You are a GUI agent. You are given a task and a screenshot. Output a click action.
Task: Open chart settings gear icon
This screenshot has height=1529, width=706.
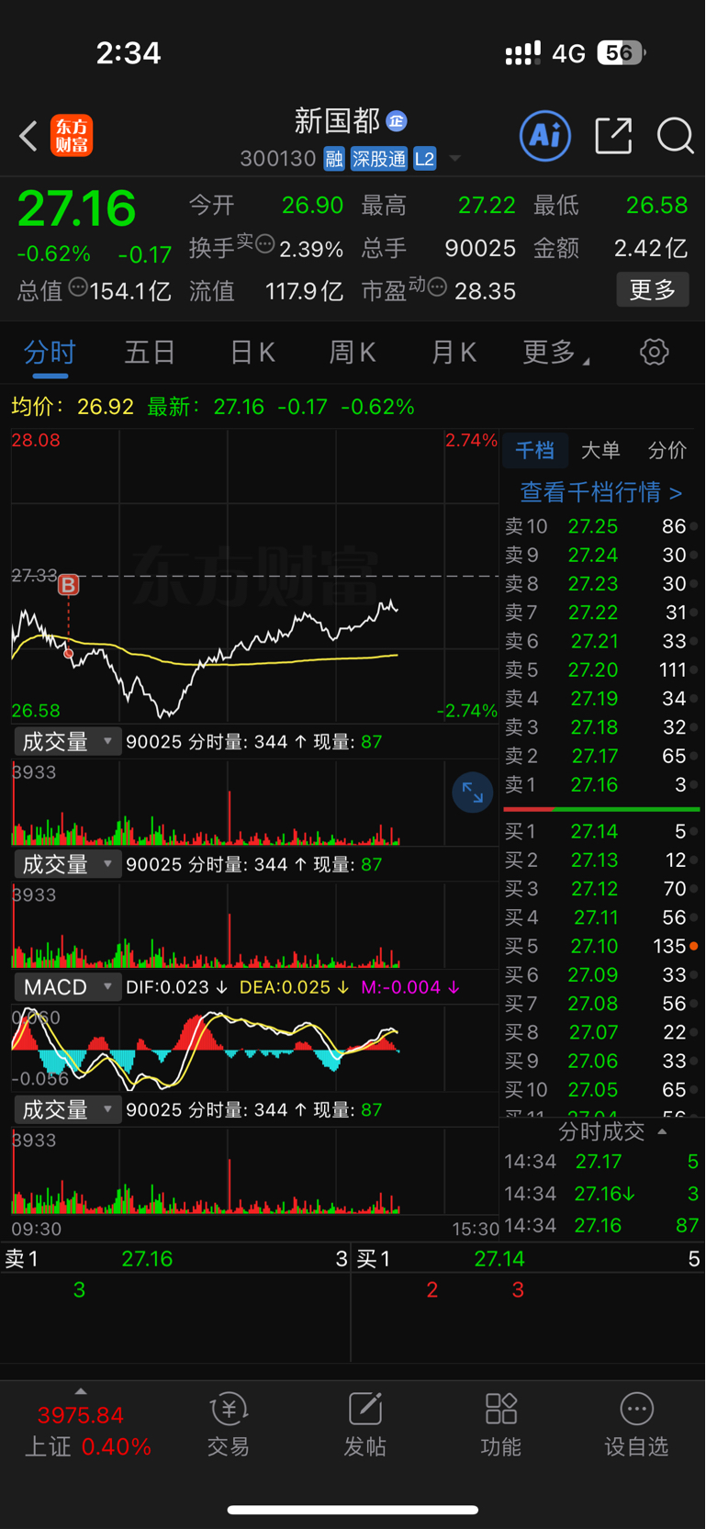pos(654,352)
